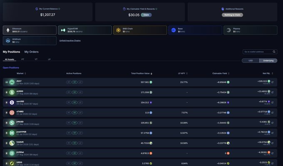Click the +105.315 Net P&L value
The height and width of the screenshot is (166, 283).
pyautogui.click(x=262, y=81)
